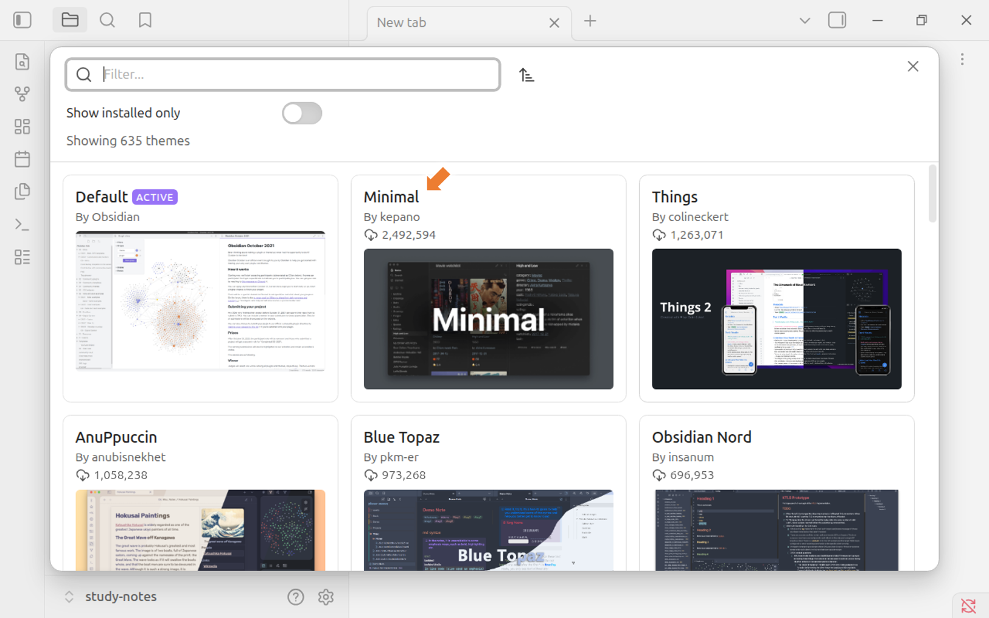Click the Insert template ribbon icon
The image size is (989, 618).
[23, 191]
